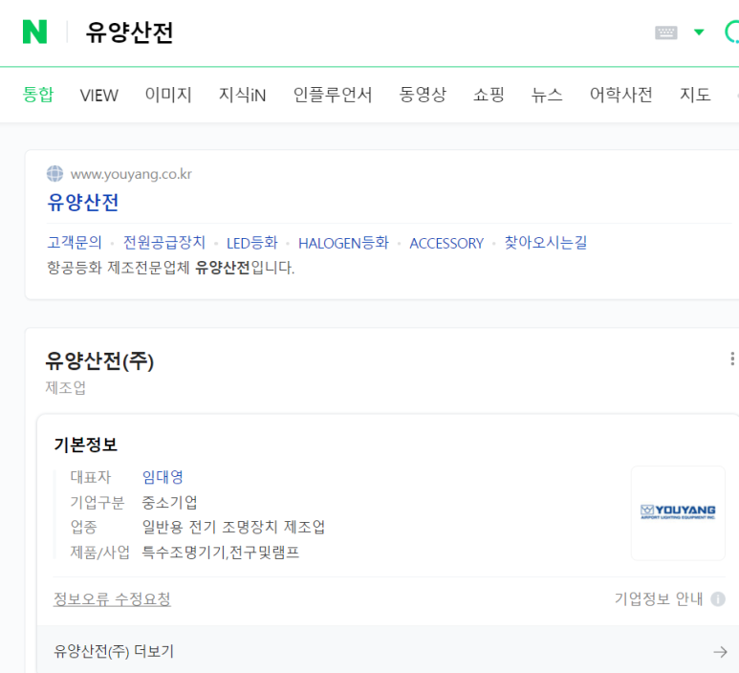Open the 찾아오시는길 sublink
This screenshot has width=739, height=673.
[x=546, y=243]
